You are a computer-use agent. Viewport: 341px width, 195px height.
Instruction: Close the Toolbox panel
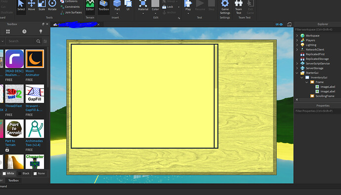(47, 24)
